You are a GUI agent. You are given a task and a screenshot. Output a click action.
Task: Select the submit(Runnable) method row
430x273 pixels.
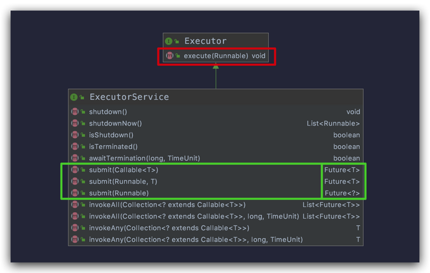119,193
